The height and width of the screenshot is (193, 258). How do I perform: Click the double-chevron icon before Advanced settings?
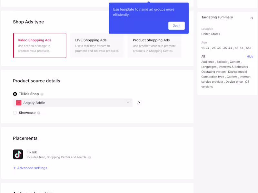click(15, 168)
